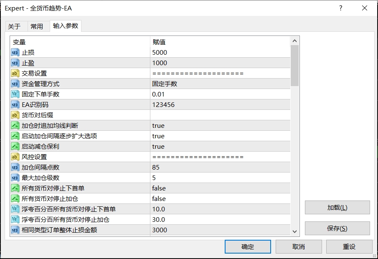Click the ½ icon beside 浮亏百分百所有货币对停止加仓
Viewport: 378px width, 259px height.
coord(16,219)
